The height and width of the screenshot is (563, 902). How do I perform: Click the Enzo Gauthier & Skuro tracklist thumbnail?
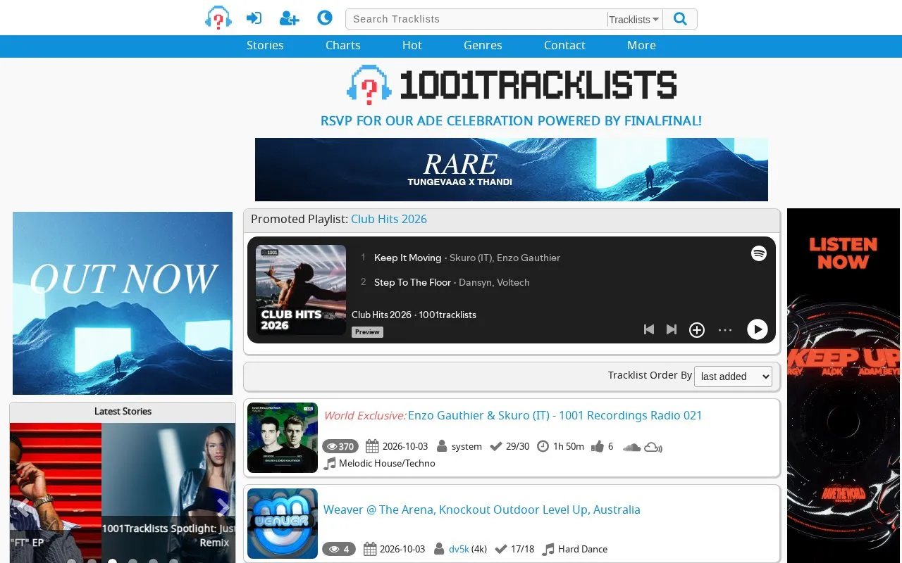tap(283, 438)
